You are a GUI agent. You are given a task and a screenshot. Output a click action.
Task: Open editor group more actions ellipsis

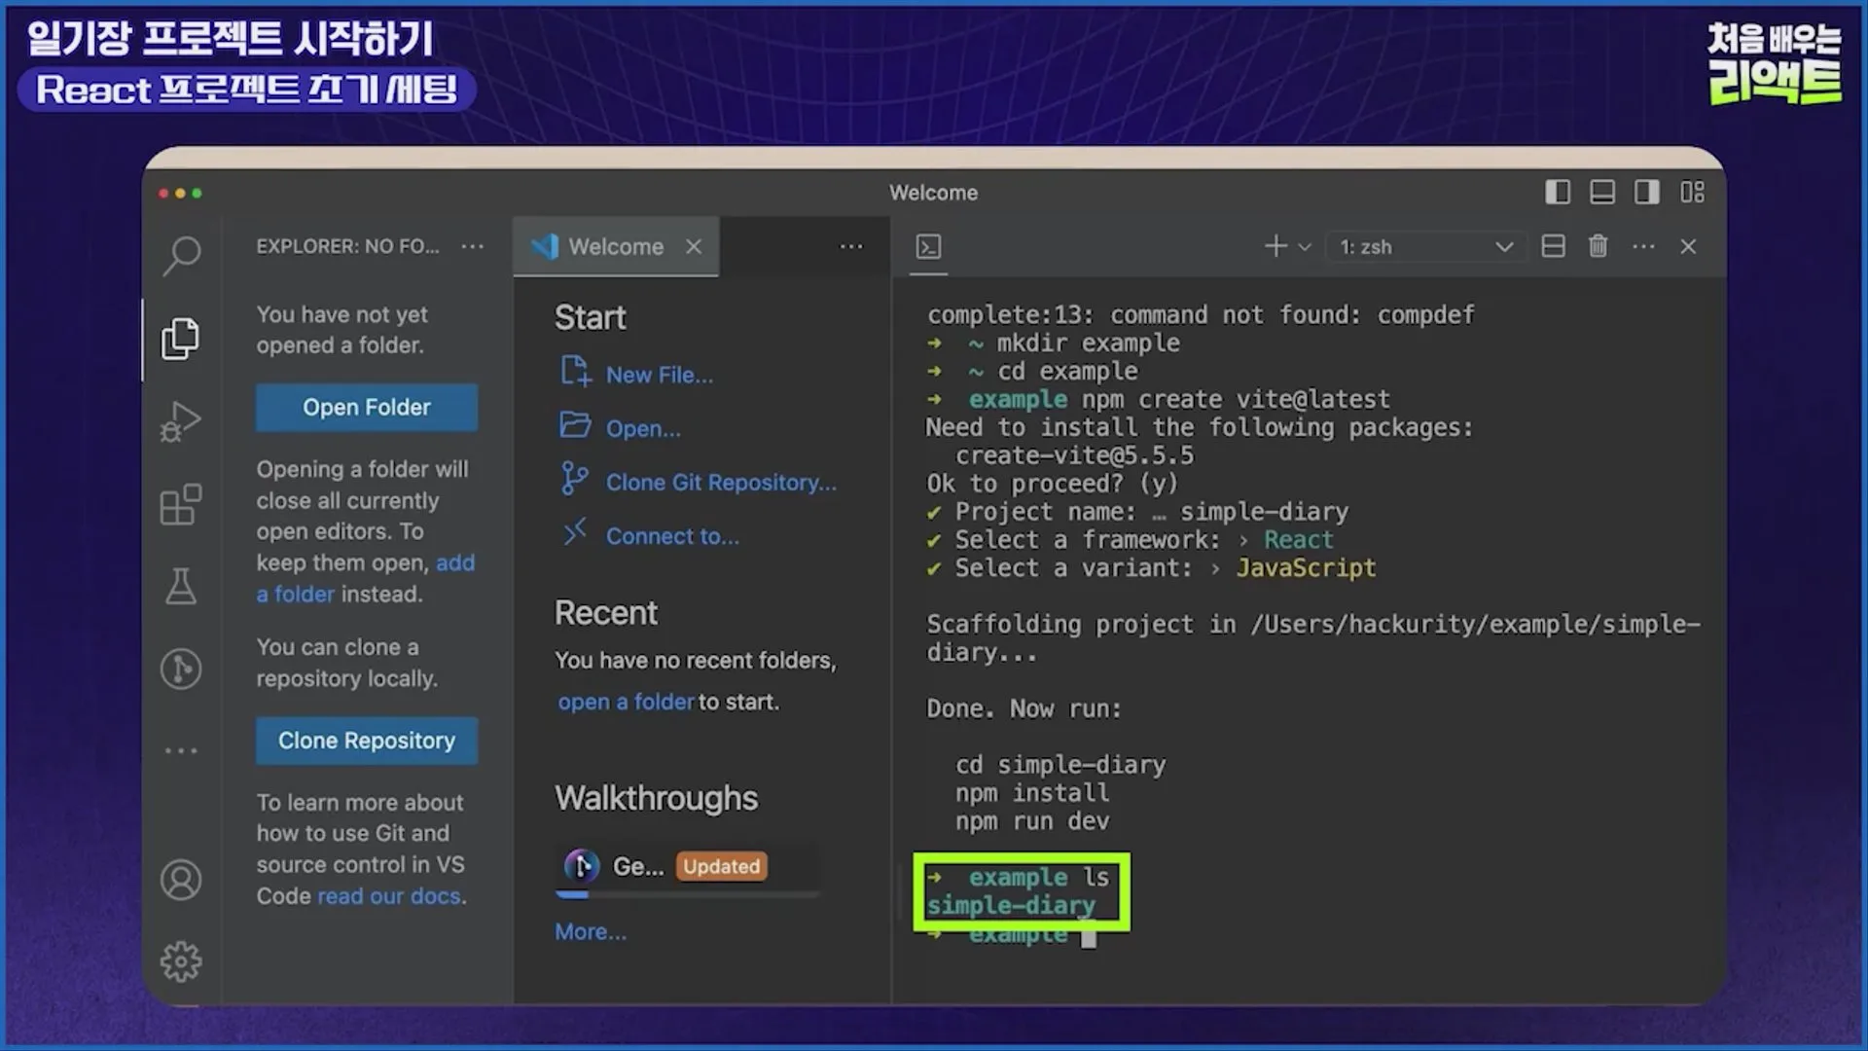[x=851, y=247]
